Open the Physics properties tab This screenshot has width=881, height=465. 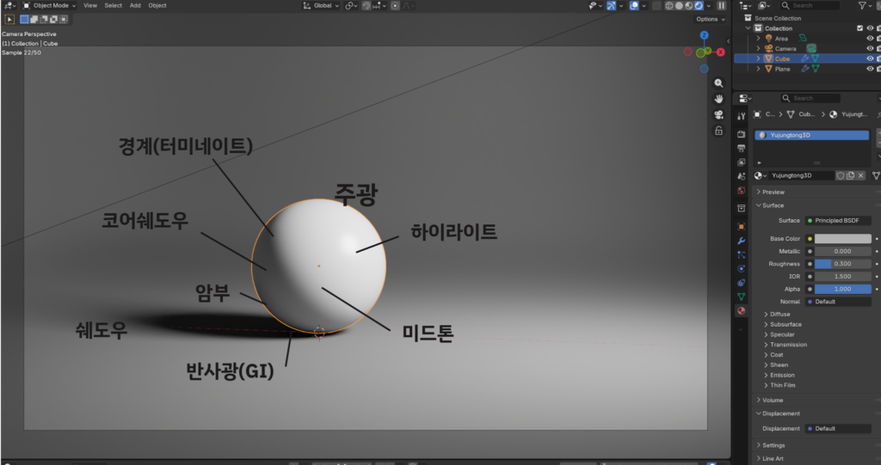click(741, 268)
